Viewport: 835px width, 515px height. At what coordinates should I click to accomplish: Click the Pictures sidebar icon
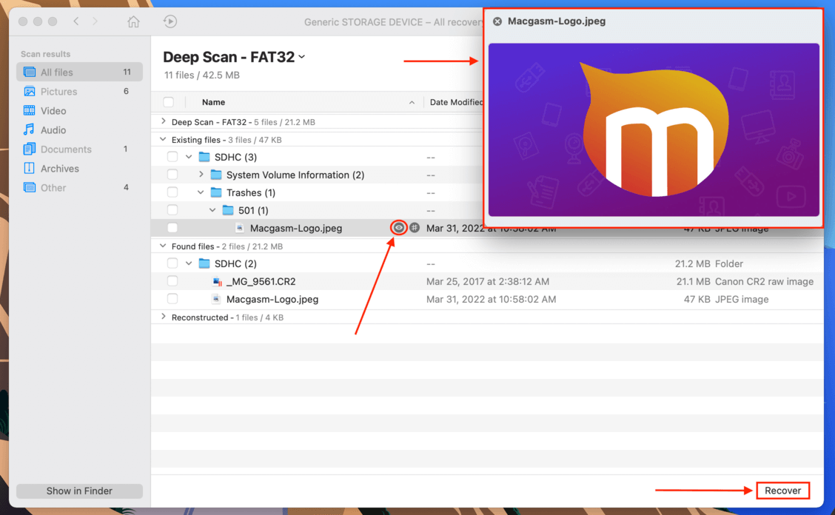point(30,92)
